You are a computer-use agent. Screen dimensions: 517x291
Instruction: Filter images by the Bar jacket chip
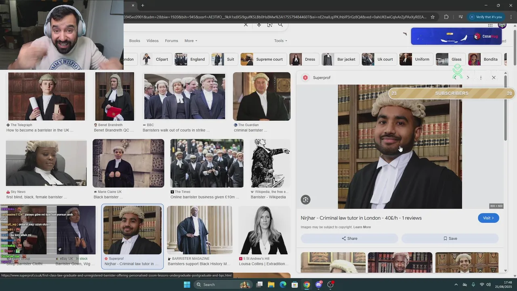point(340,59)
